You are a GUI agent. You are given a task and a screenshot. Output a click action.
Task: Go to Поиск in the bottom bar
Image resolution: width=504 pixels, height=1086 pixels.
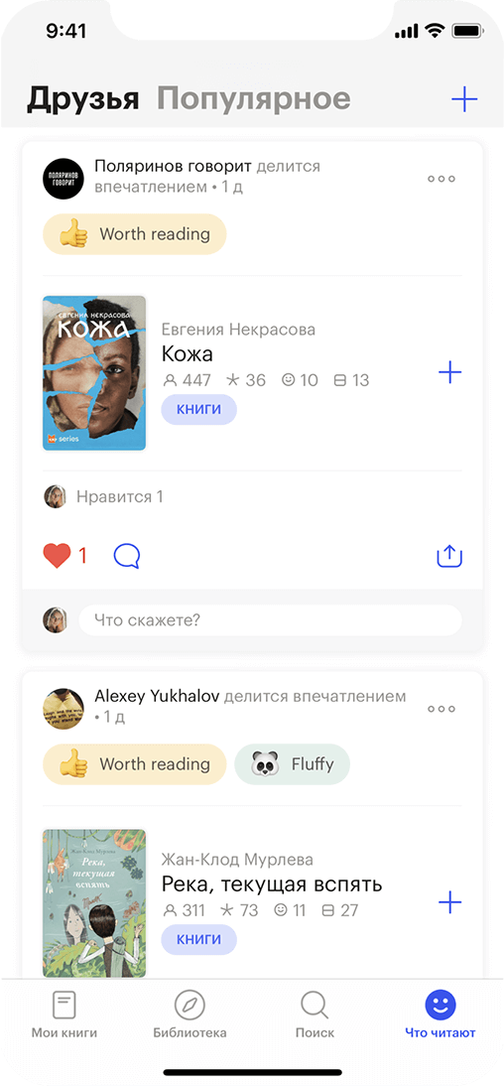point(315,1015)
